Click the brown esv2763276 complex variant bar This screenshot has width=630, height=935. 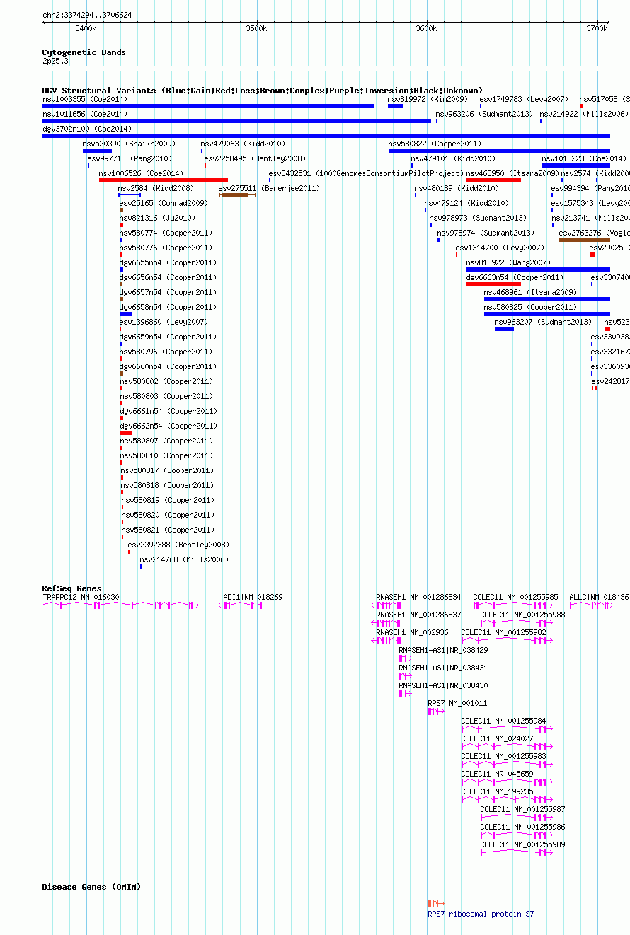585,240
